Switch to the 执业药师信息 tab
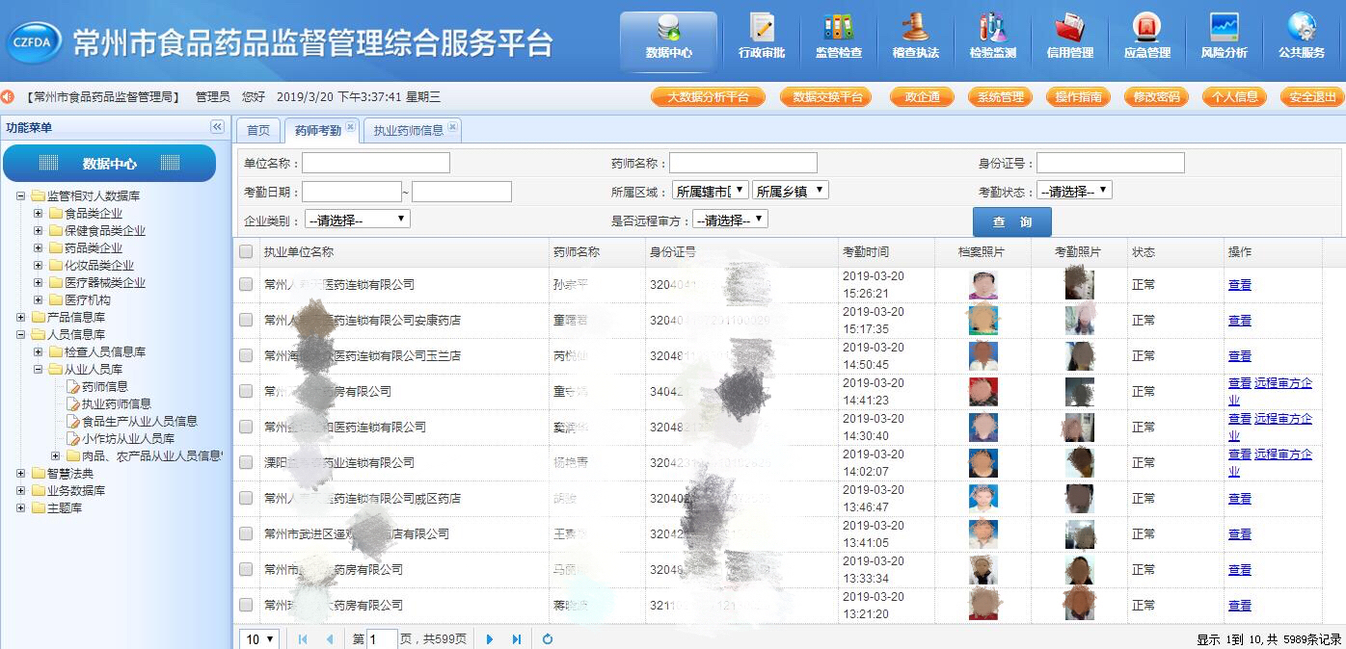This screenshot has width=1346, height=649. coord(408,130)
